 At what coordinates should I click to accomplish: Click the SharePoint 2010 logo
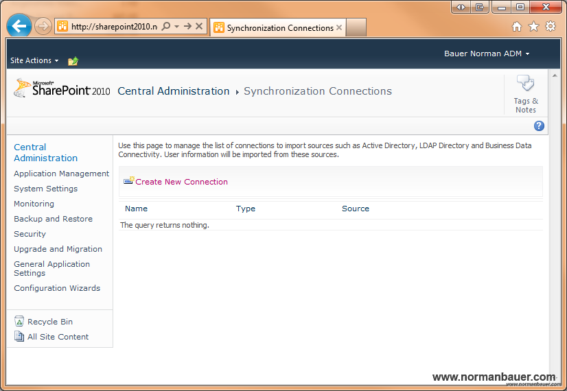pos(62,88)
